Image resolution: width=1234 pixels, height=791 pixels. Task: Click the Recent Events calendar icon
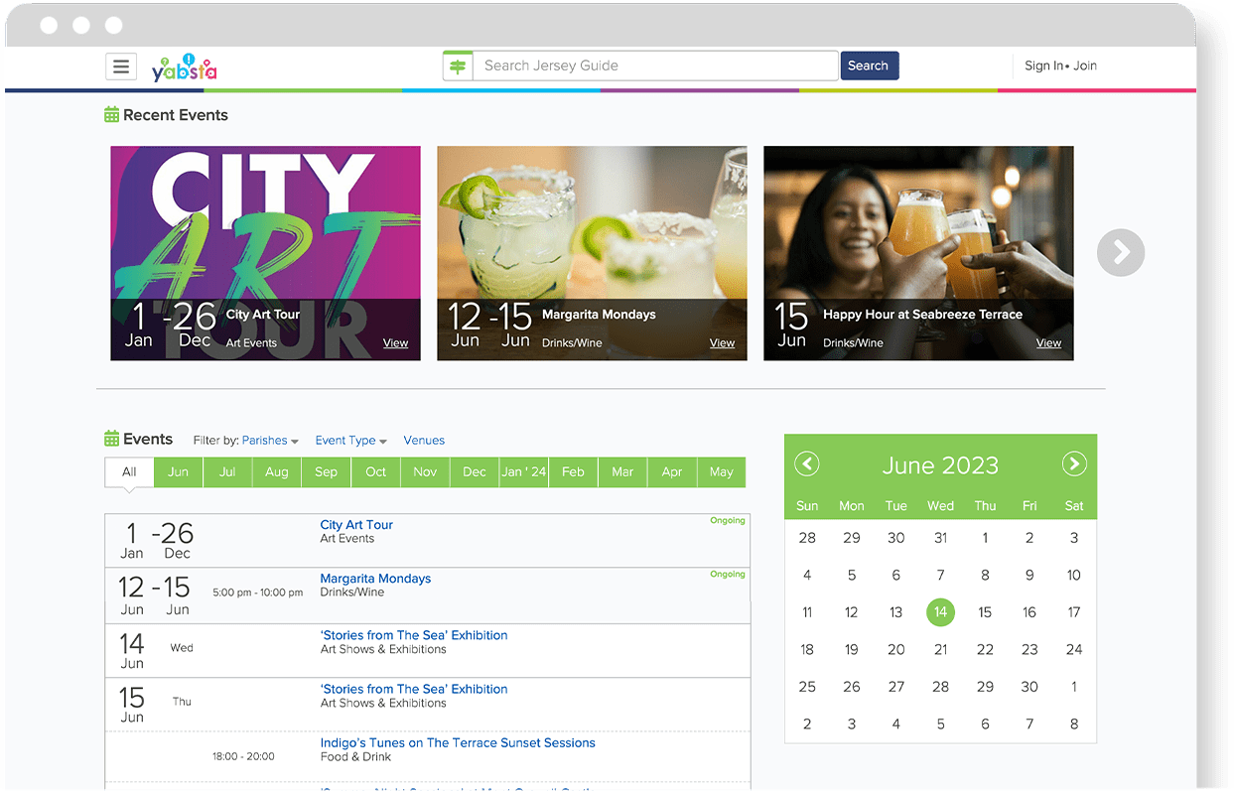(112, 115)
